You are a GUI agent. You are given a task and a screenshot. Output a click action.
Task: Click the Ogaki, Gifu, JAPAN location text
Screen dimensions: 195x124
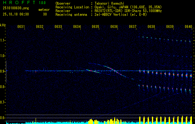(128, 7)
